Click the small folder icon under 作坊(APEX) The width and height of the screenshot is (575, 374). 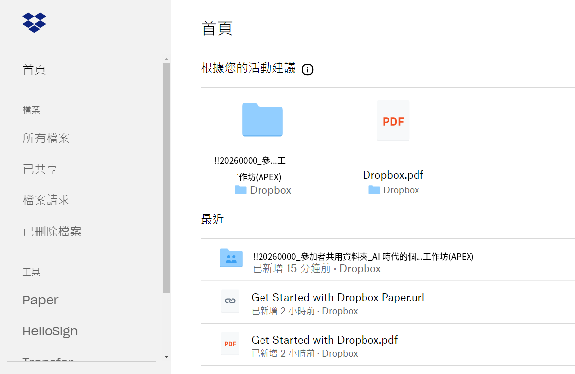click(x=241, y=190)
